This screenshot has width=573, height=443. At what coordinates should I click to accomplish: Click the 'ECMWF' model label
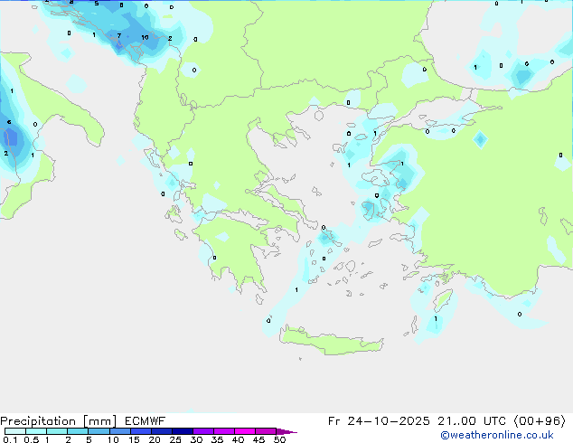146,421
